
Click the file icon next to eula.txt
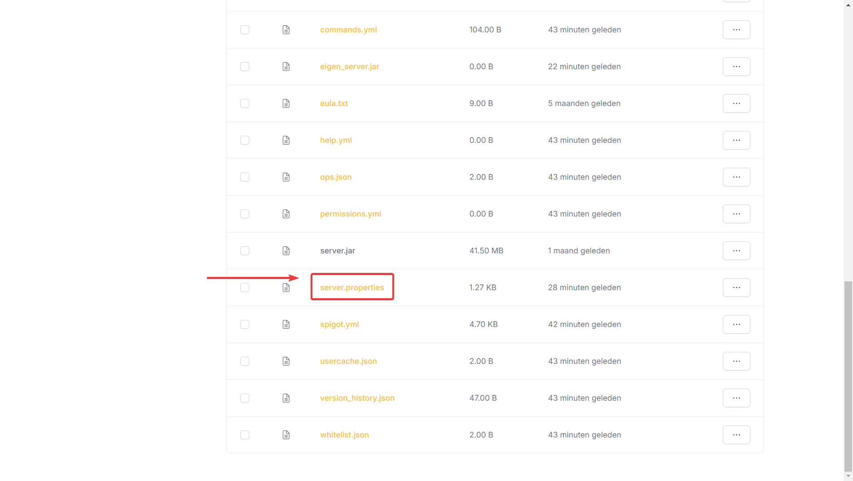coord(286,103)
